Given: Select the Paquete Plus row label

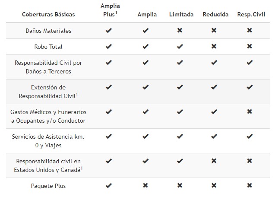Looking at the screenshot, I should click(x=48, y=186).
